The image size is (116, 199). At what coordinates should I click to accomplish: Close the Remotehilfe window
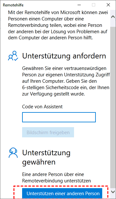pos(108,5)
